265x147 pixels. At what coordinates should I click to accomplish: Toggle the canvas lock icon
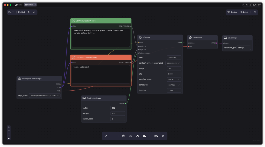(x=9, y=138)
